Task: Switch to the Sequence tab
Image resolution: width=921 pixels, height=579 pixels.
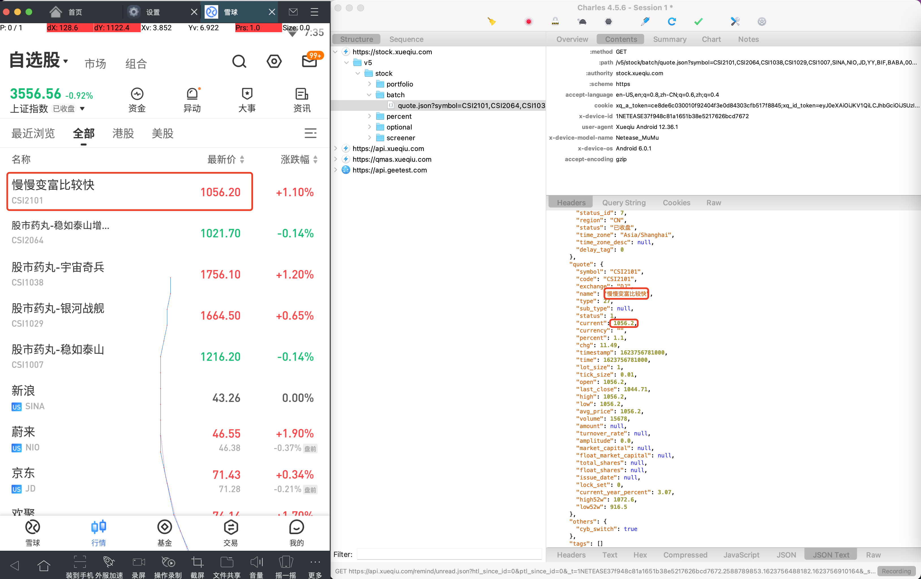Action: coord(406,39)
